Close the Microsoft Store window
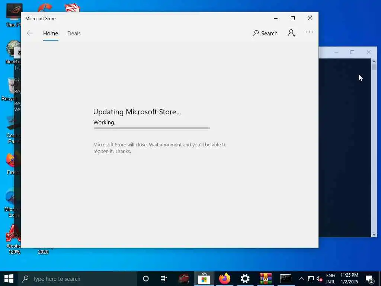Screen dimensions: 381x286 [310, 19]
